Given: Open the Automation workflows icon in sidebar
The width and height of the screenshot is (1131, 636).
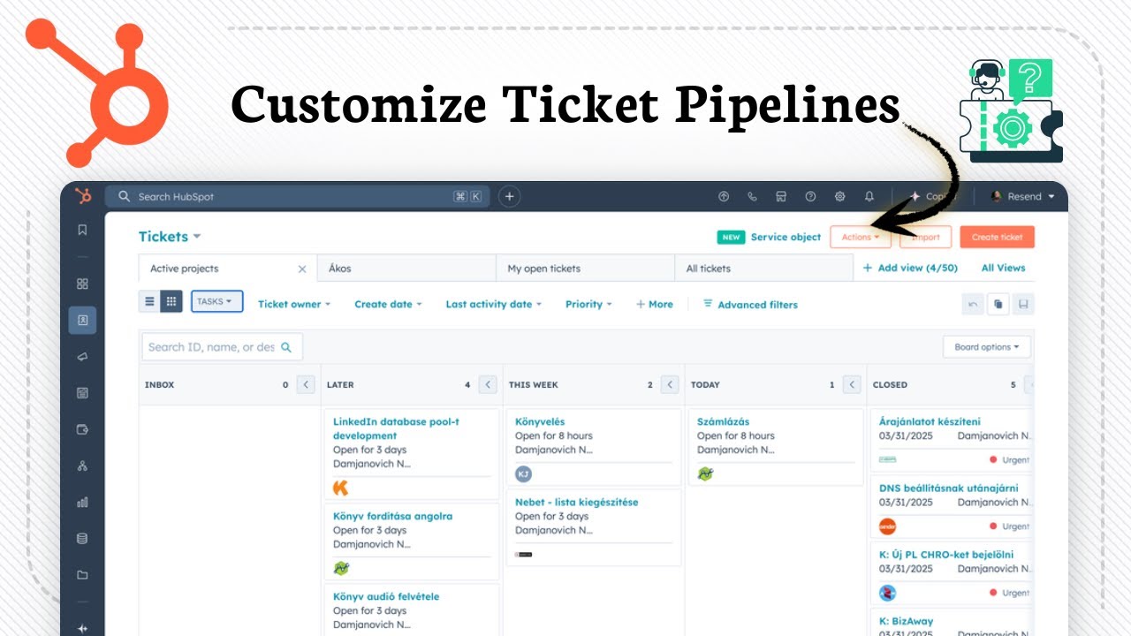Looking at the screenshot, I should pyautogui.click(x=82, y=466).
